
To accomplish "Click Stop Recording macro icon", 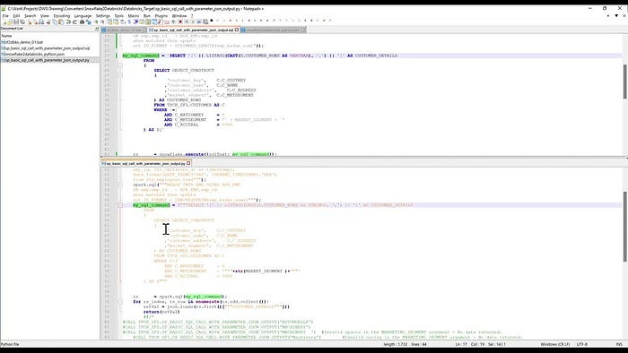I will [187, 22].
